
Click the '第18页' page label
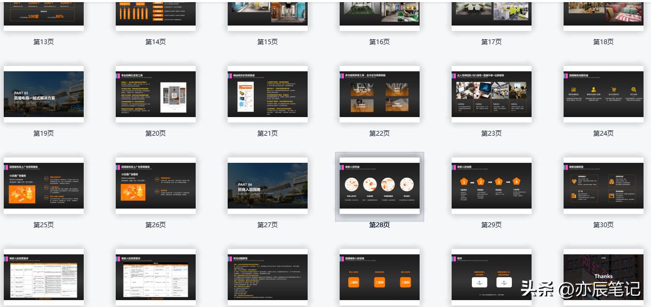tap(604, 42)
